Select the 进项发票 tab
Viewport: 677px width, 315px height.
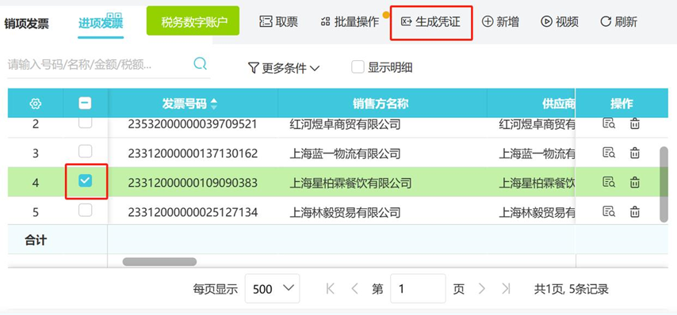(x=101, y=22)
